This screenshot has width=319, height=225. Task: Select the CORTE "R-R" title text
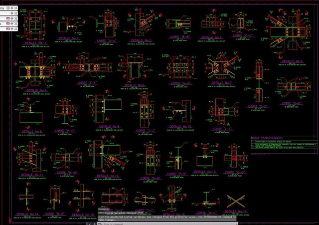pos(55,214)
